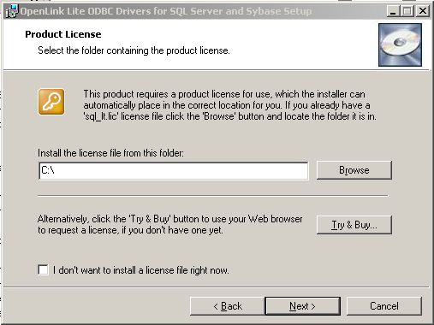Minimize the setup window
Image resolution: width=434 pixels, height=325 pixels.
(x=393, y=11)
